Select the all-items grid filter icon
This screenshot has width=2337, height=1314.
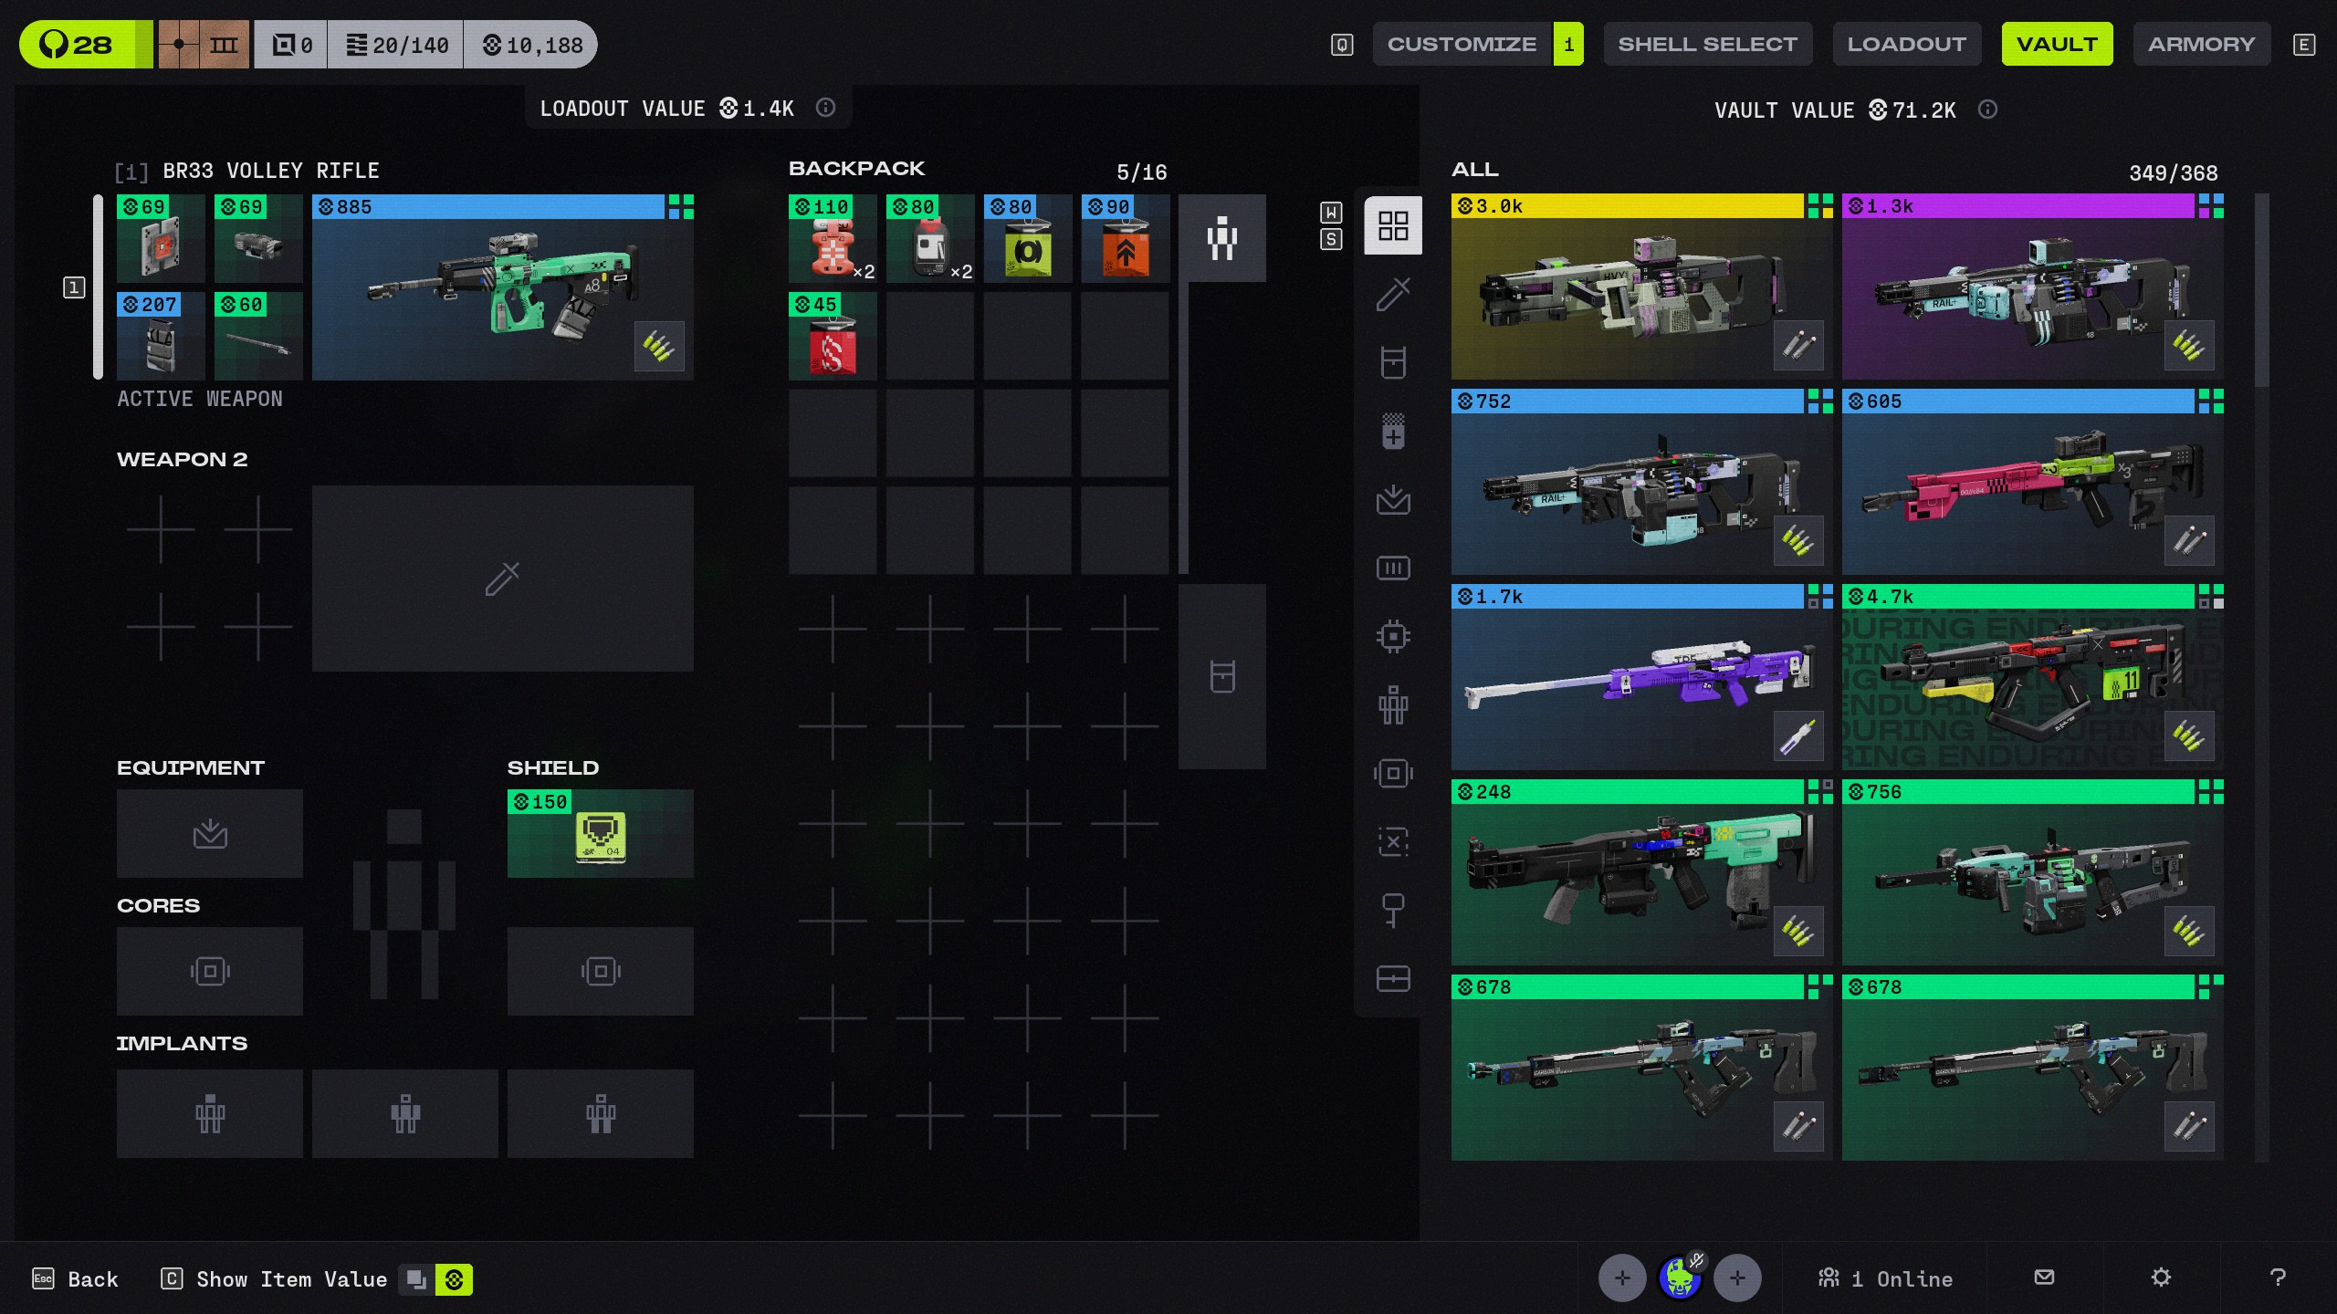[1393, 225]
